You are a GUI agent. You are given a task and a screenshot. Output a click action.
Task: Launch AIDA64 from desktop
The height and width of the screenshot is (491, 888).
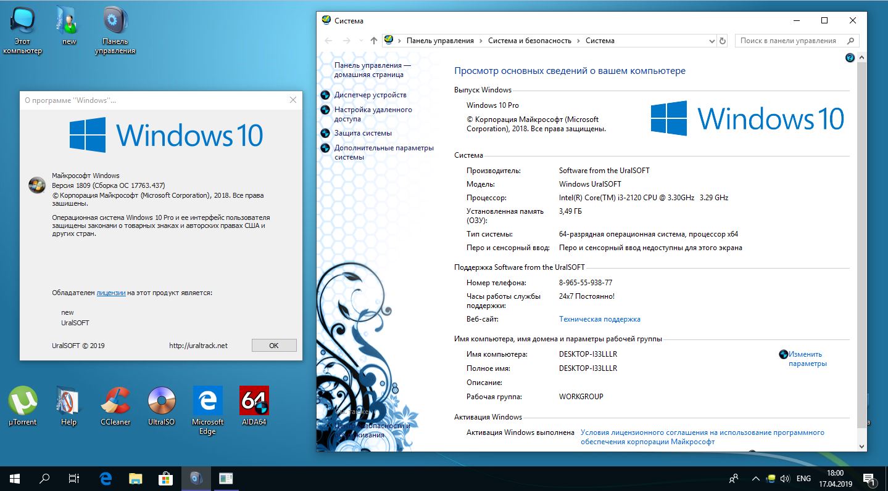tap(254, 406)
